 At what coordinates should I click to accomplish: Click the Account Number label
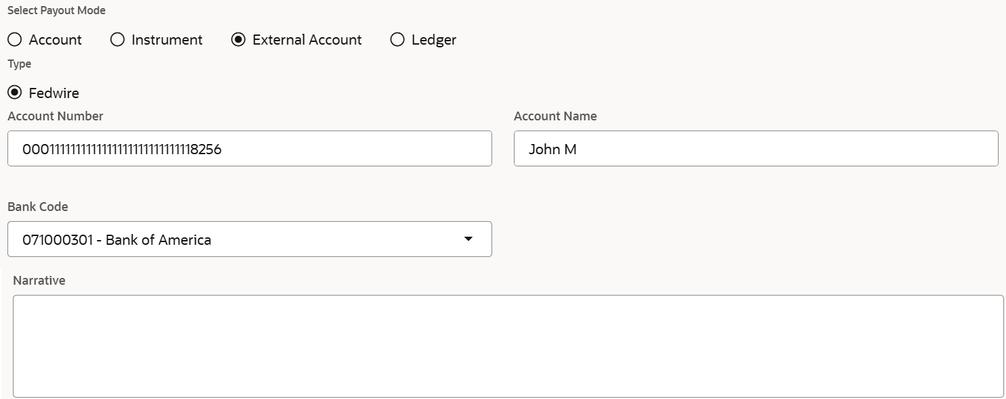[x=56, y=116]
